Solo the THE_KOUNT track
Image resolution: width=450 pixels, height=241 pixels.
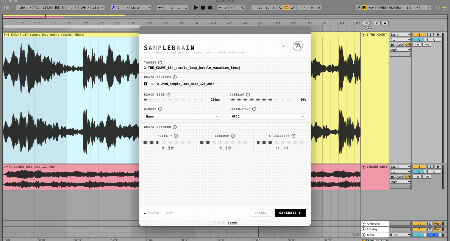coord(430,34)
